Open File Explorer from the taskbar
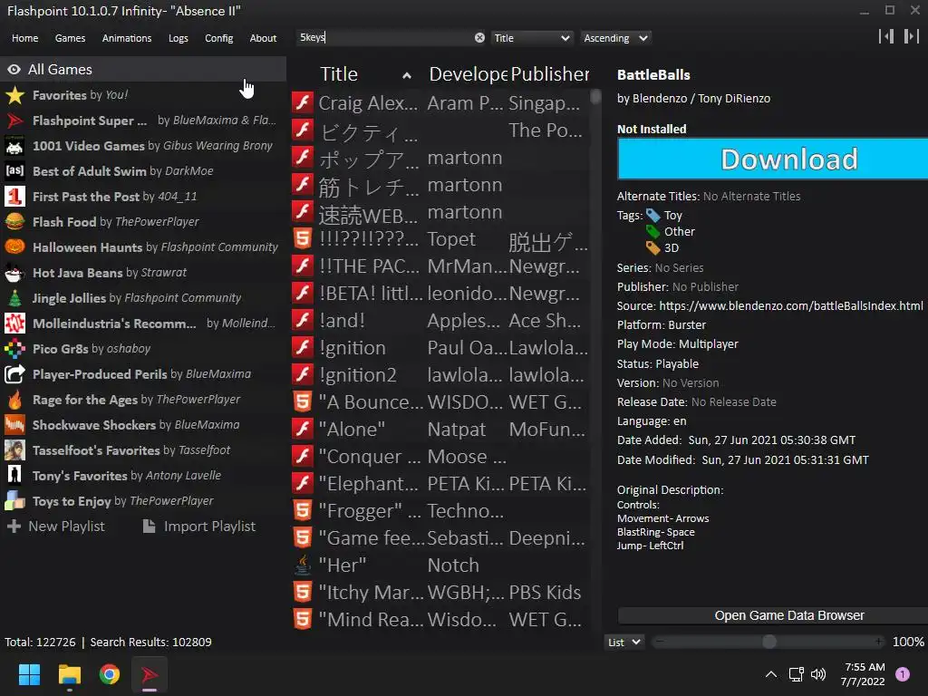Screen dimensions: 928x696 coord(69,674)
